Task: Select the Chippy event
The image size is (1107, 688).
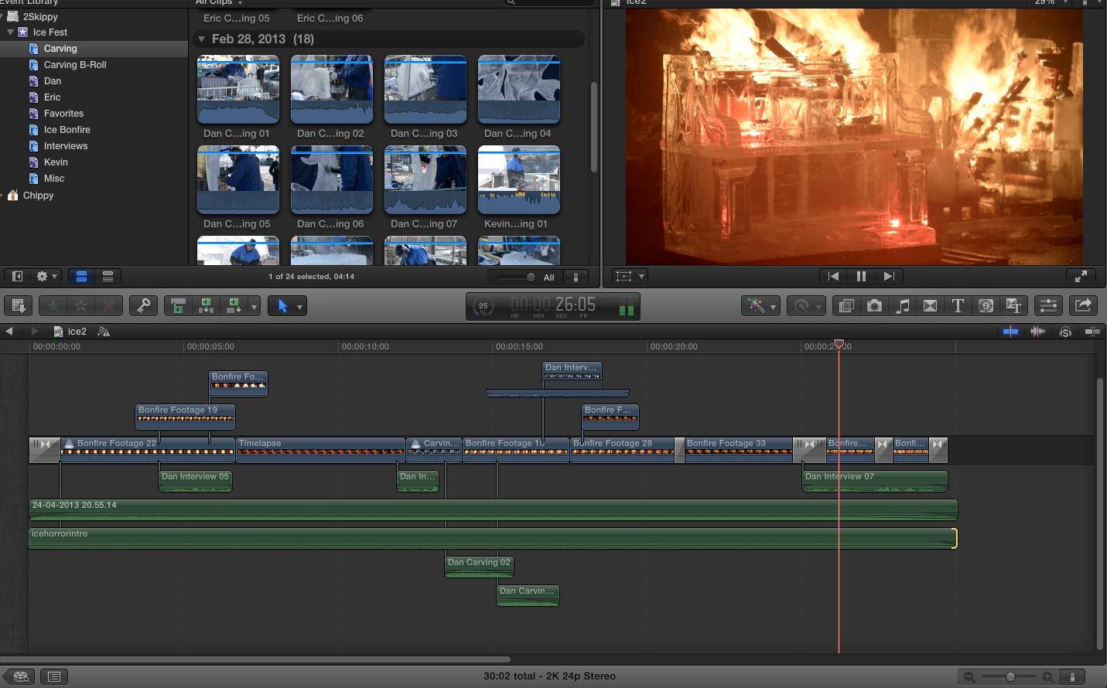Action: (x=38, y=196)
